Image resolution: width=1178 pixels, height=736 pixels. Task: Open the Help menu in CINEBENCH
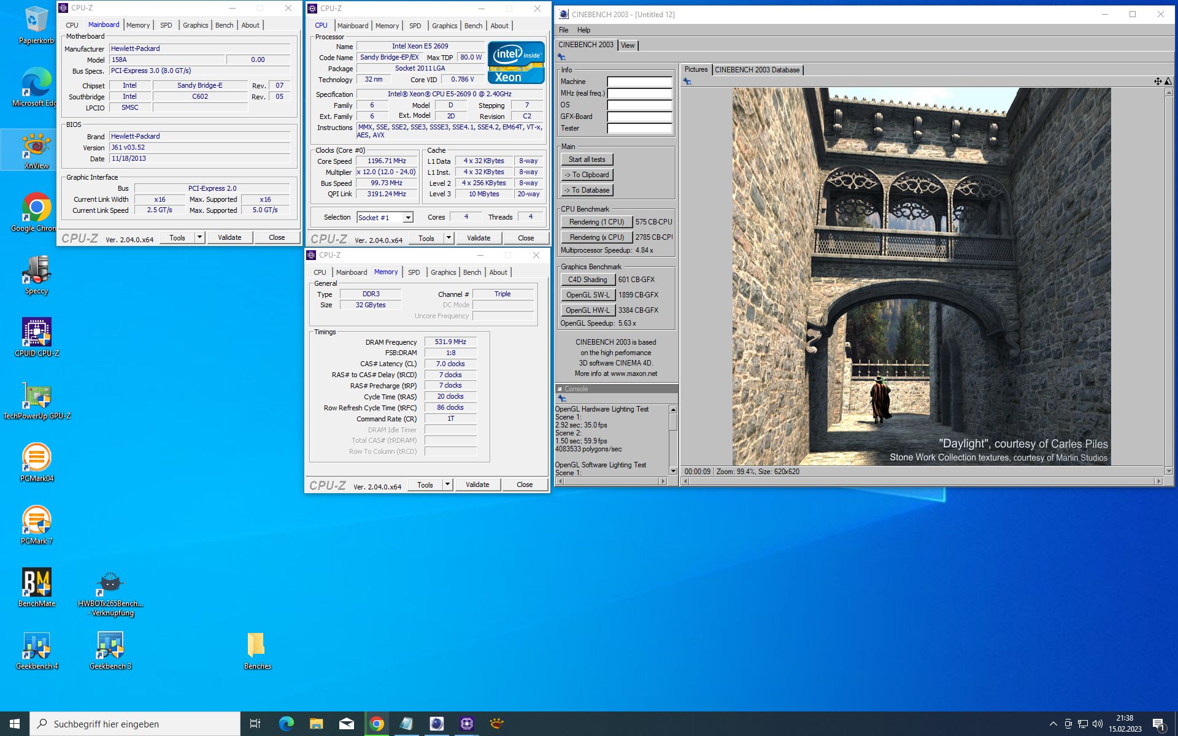pos(583,30)
